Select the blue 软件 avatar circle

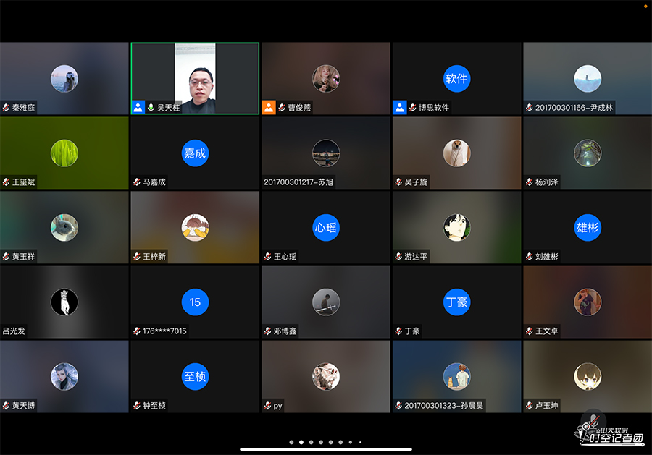(456, 78)
